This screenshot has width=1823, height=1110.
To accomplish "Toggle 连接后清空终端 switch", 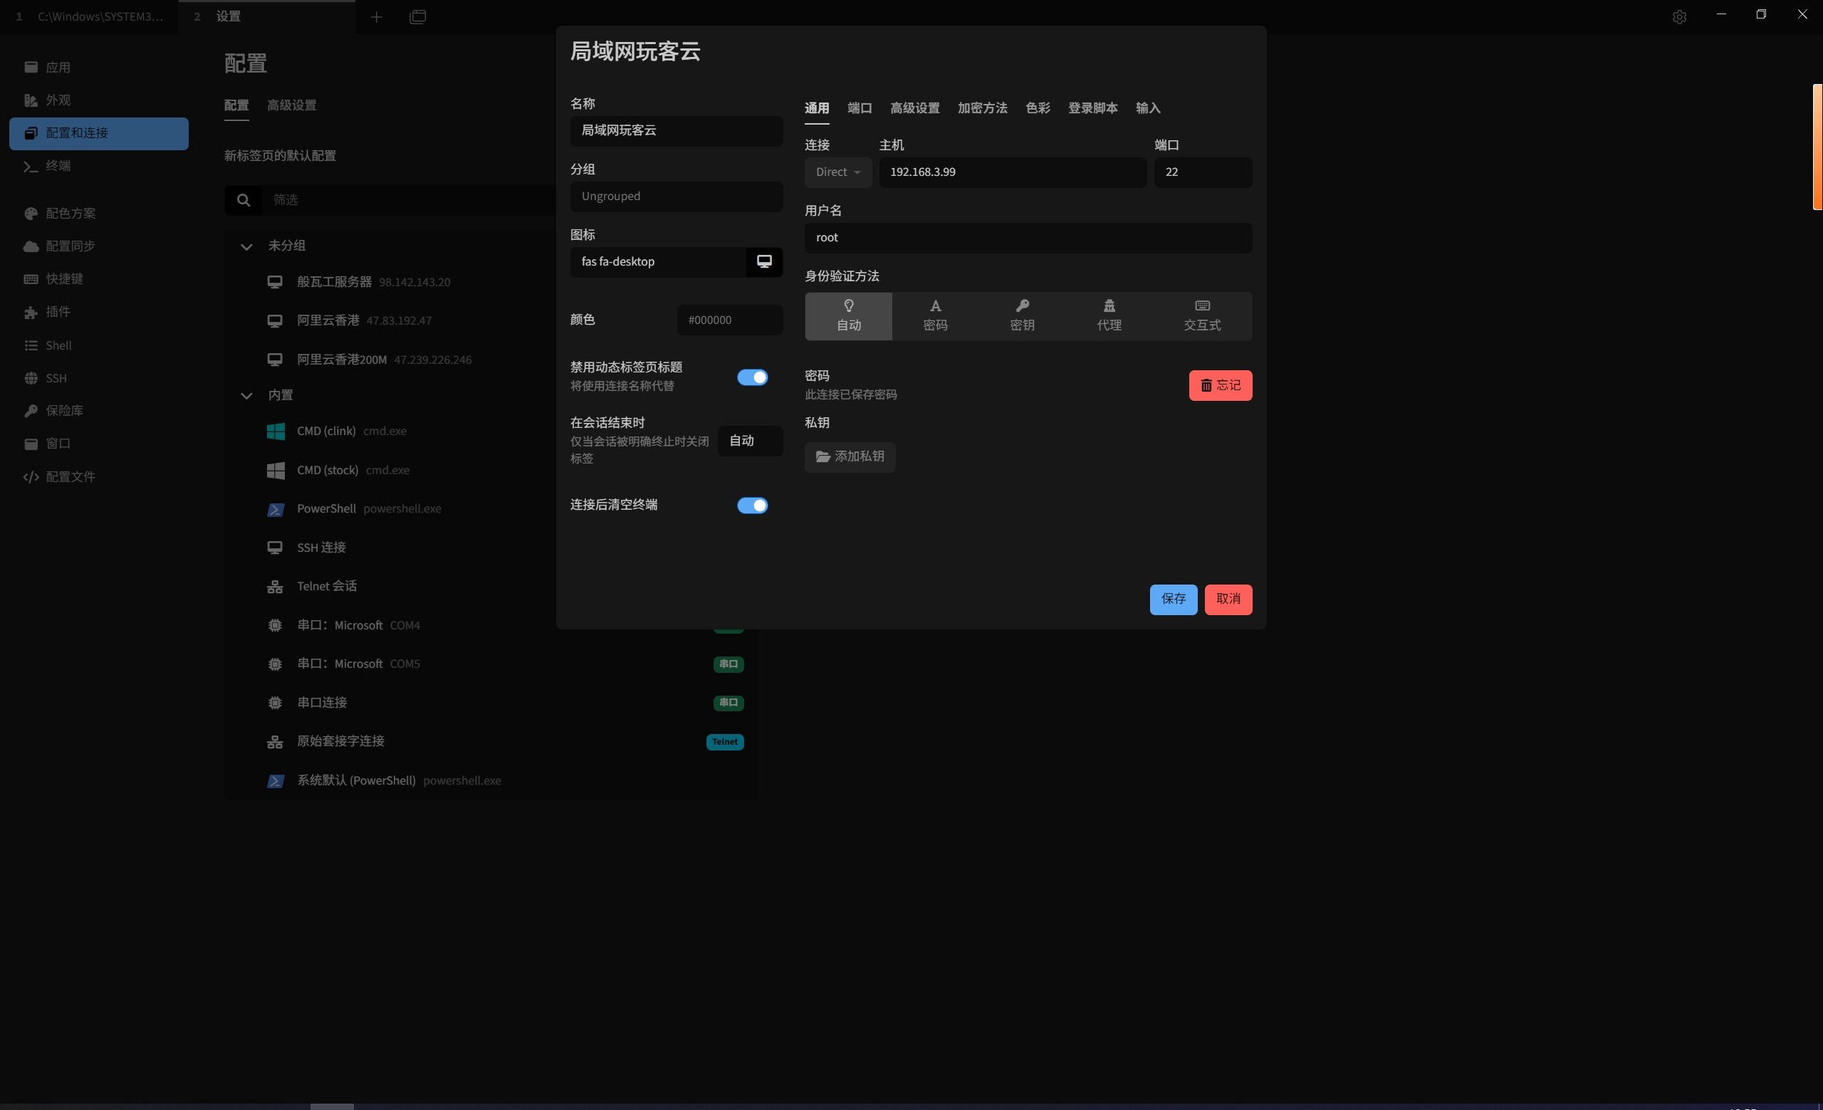I will (x=753, y=505).
